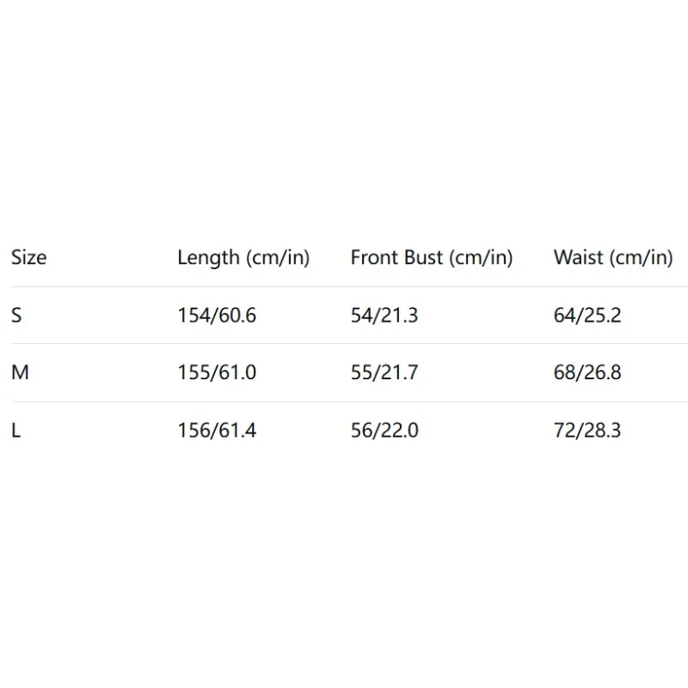
Task: Click the (cm/in) unit after Length
Action: tap(277, 257)
